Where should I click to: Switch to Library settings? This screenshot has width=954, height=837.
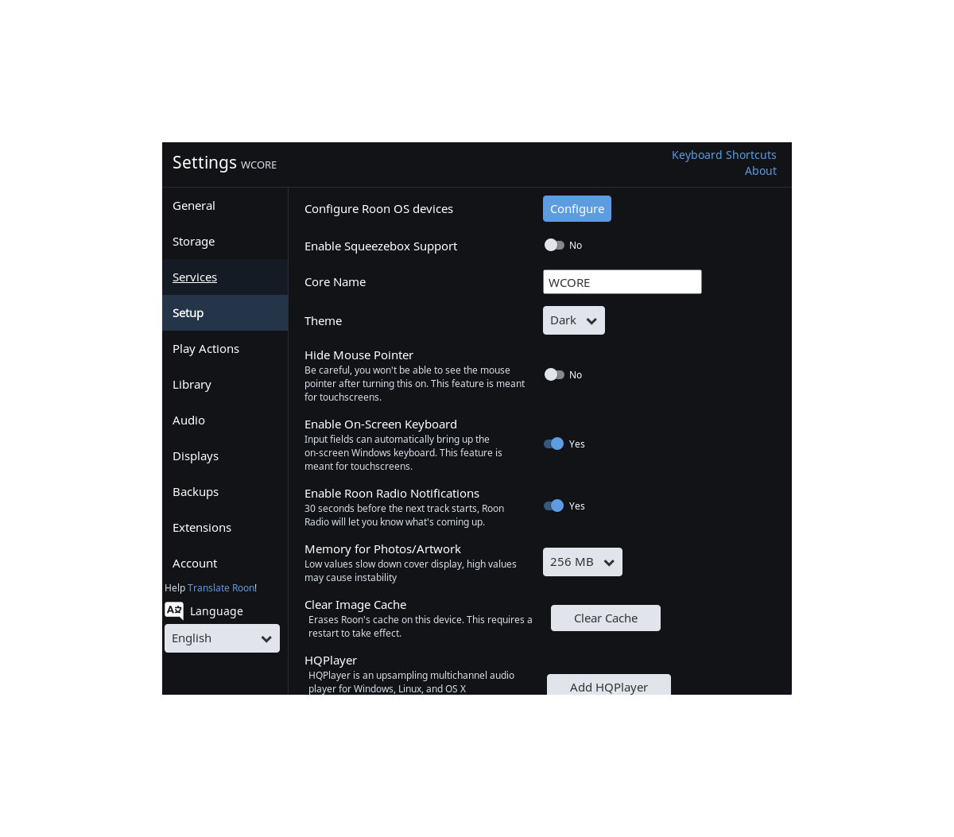[225, 384]
